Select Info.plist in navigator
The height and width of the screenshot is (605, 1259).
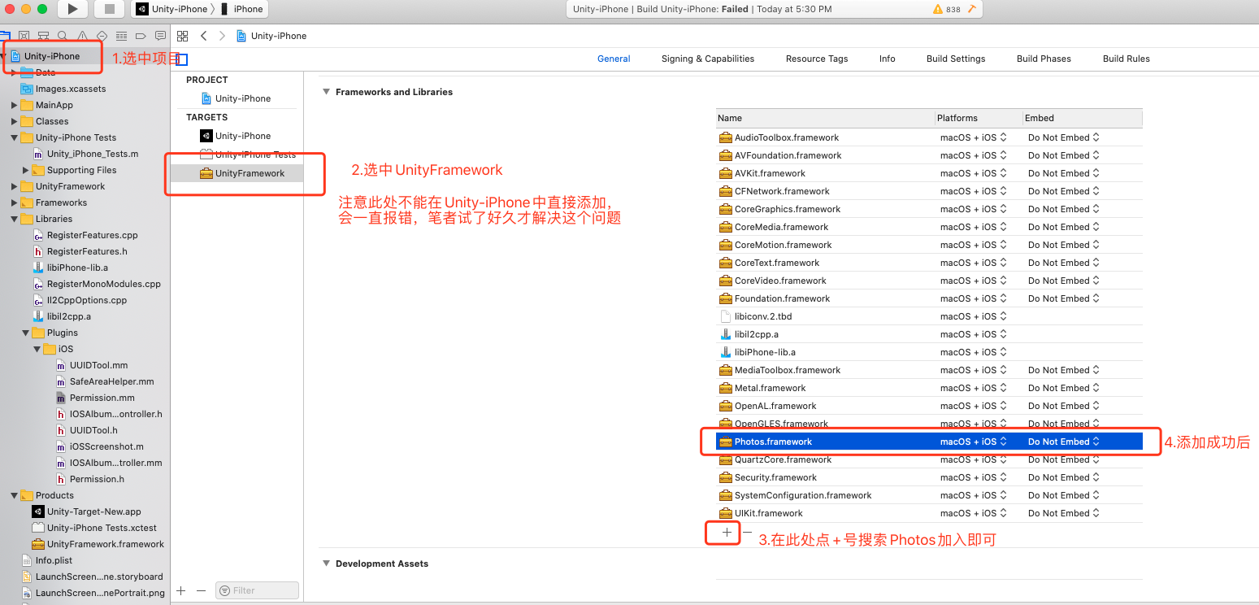click(46, 560)
